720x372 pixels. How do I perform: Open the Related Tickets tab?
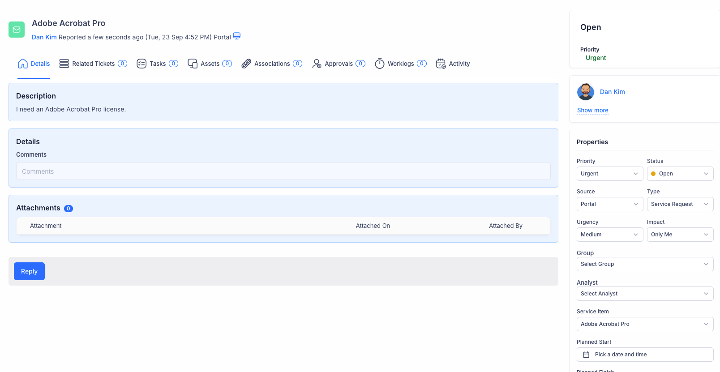tap(93, 64)
